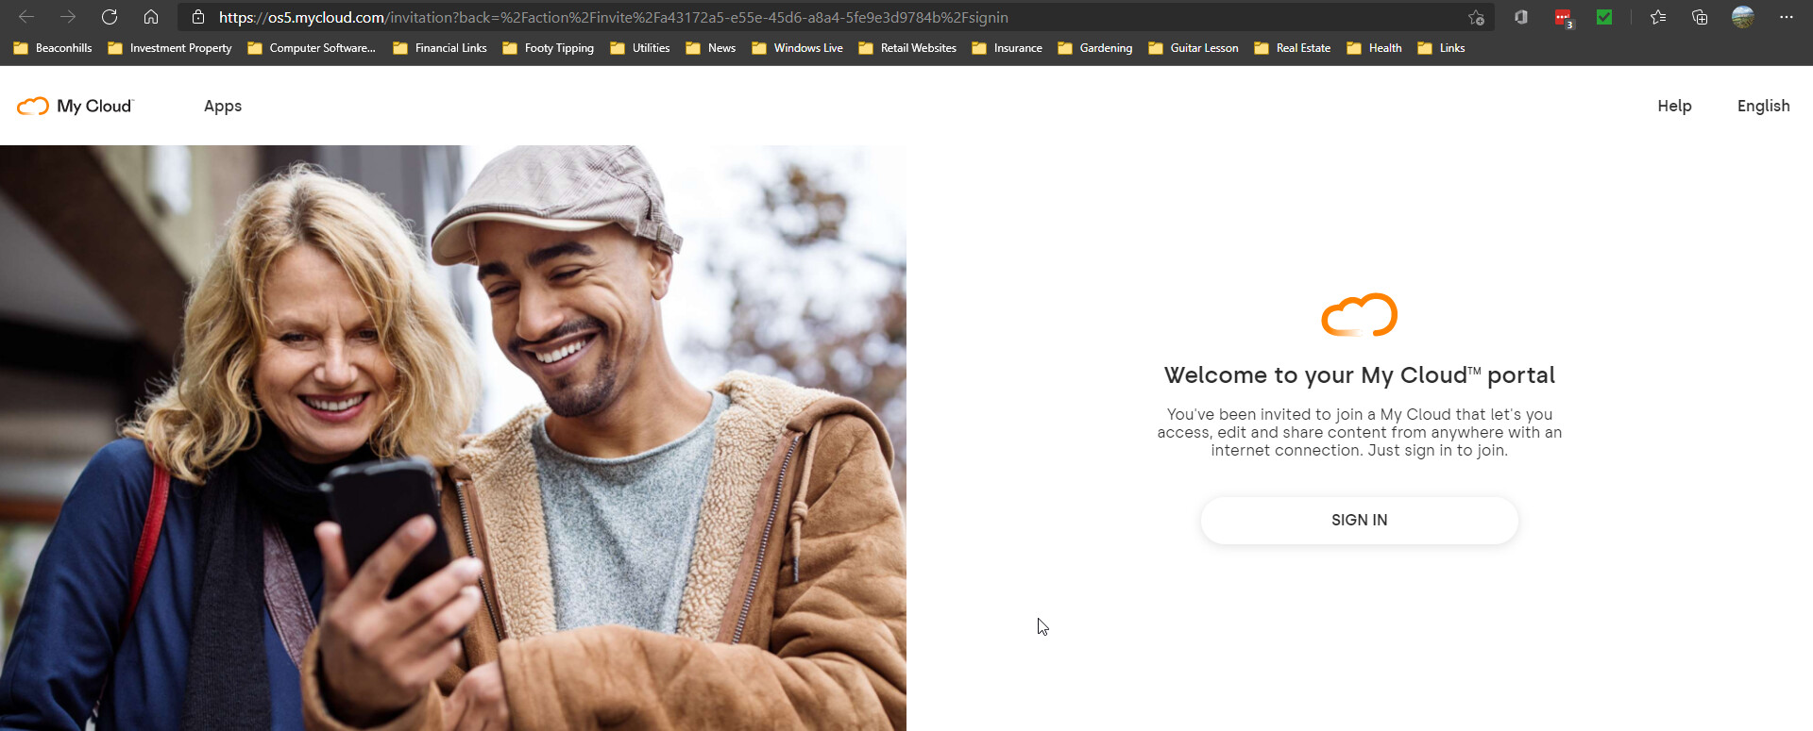1813x731 pixels.
Task: Click the photo of two people with phone
Action: [x=453, y=438]
